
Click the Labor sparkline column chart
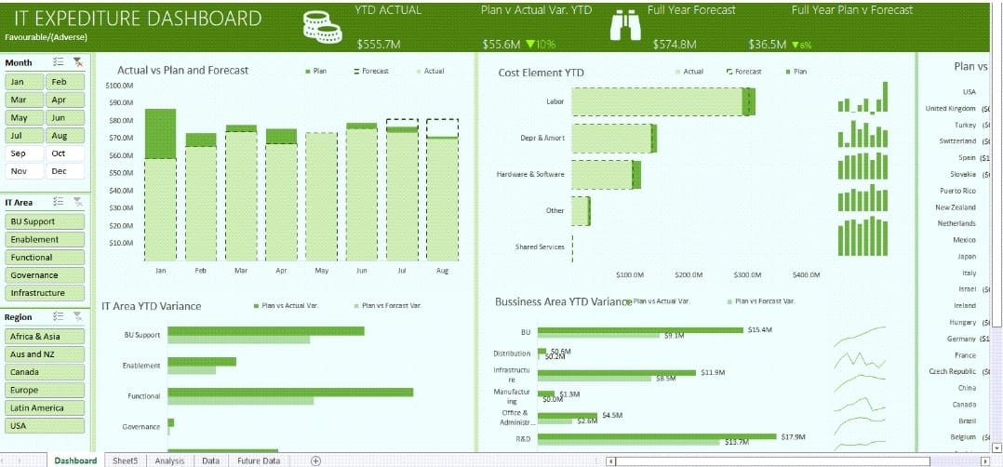coord(863,98)
